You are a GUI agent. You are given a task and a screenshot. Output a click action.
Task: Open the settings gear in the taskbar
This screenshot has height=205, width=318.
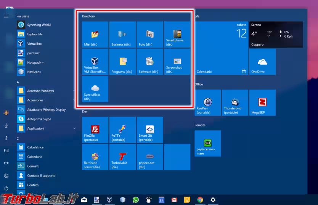[213, 200]
